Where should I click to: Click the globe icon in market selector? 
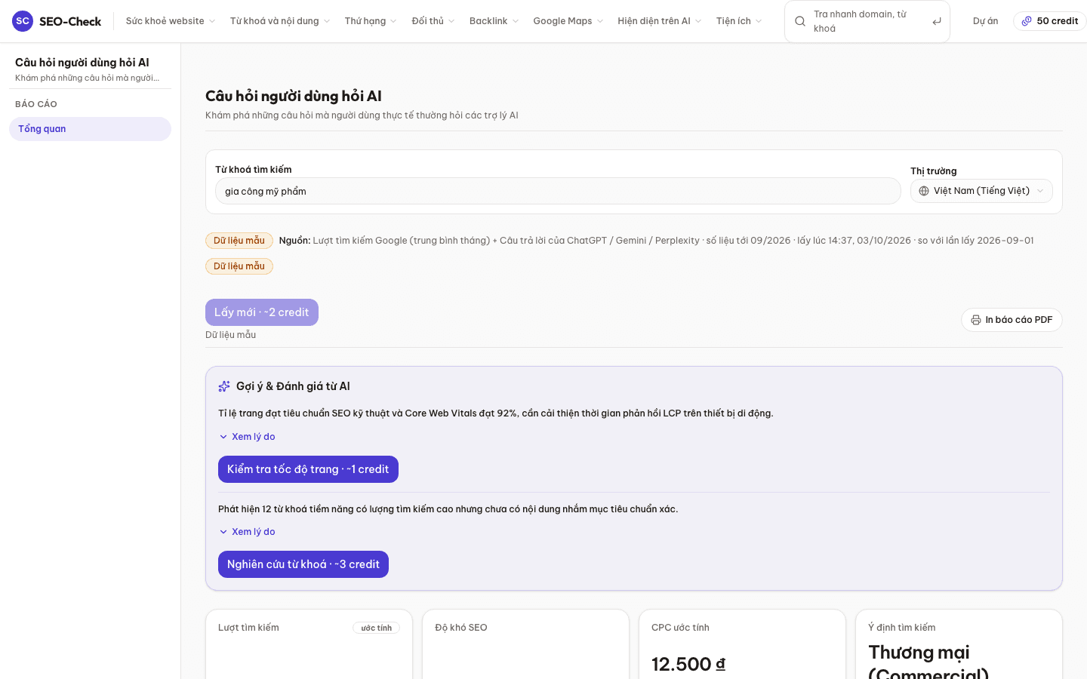pos(924,191)
